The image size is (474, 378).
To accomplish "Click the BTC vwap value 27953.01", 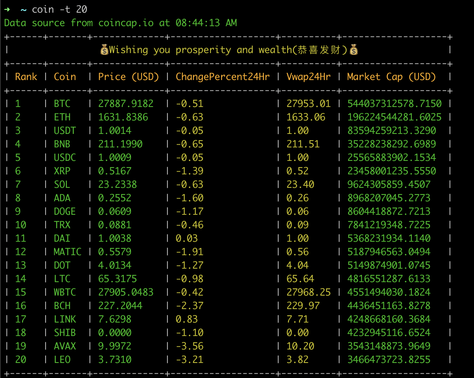I will tap(308, 104).
